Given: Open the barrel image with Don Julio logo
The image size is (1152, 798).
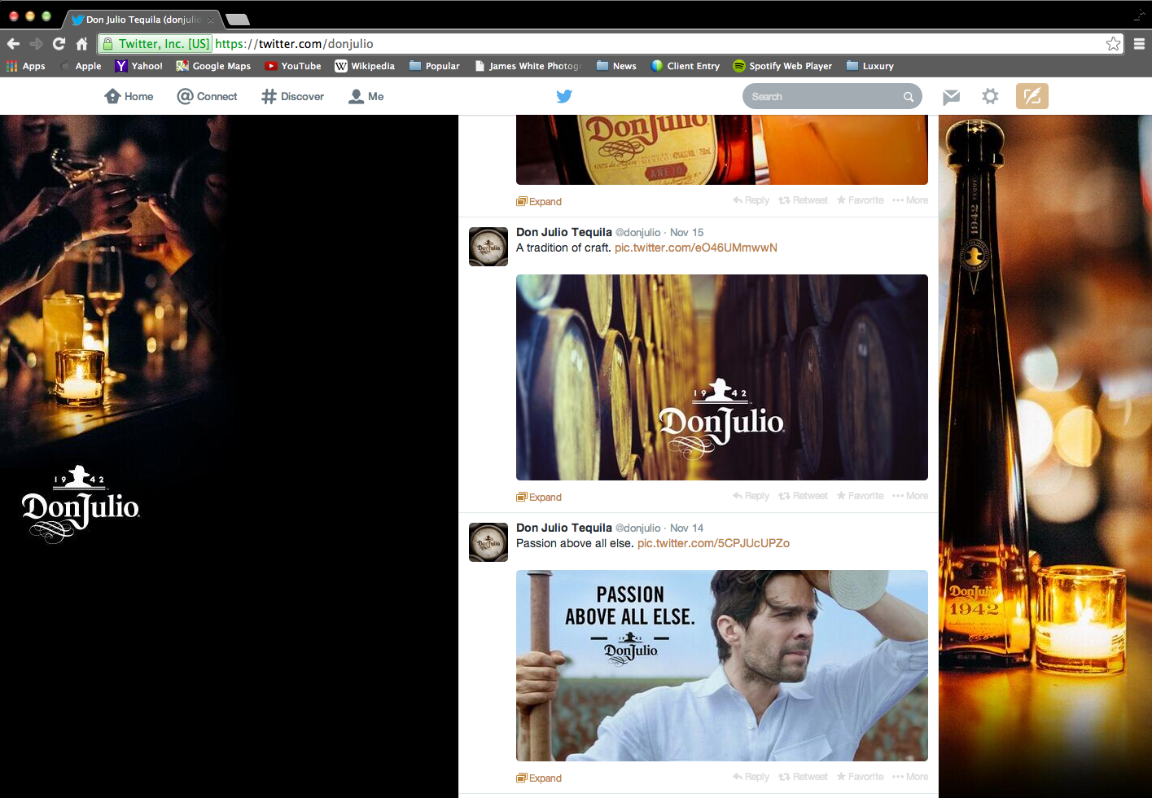Looking at the screenshot, I should tap(722, 377).
